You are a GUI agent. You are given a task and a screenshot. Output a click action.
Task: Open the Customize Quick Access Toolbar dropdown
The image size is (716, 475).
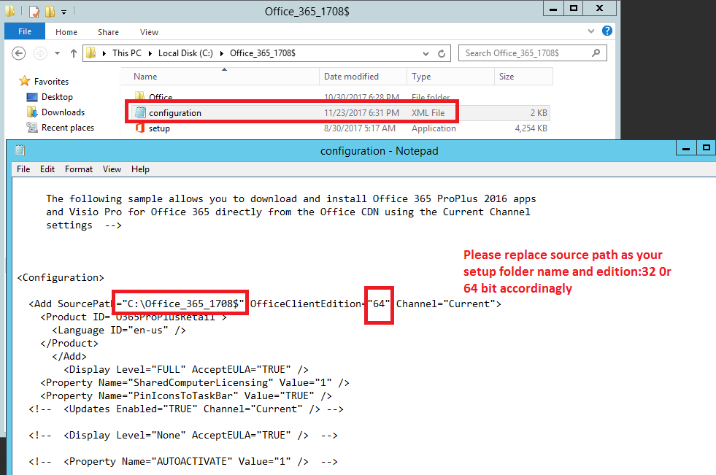(63, 12)
